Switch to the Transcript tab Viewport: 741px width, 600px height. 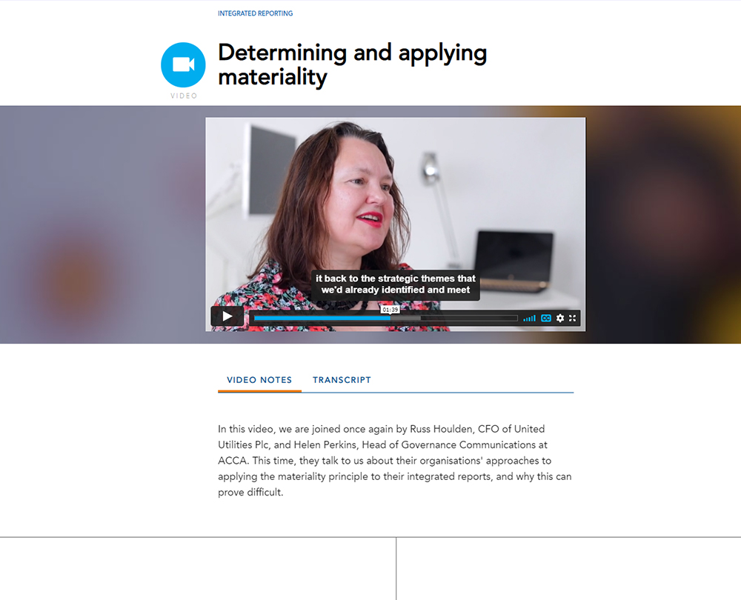[342, 380]
